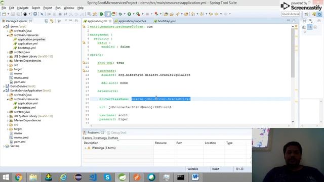Screen dimensions: 324x182
Task: Expand the DemoService project node
Action: pos(4,86)
